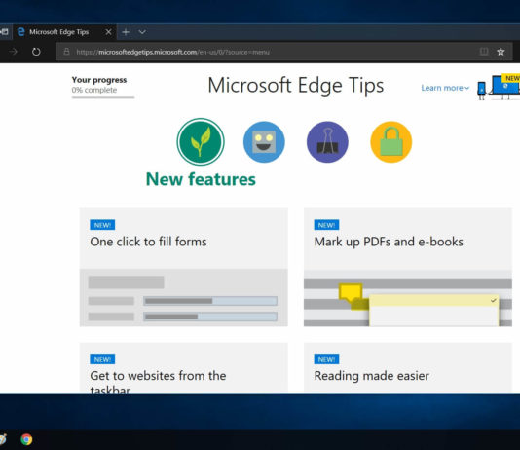Click the set tabs aside icon
The height and width of the screenshot is (450, 520).
click(4, 32)
